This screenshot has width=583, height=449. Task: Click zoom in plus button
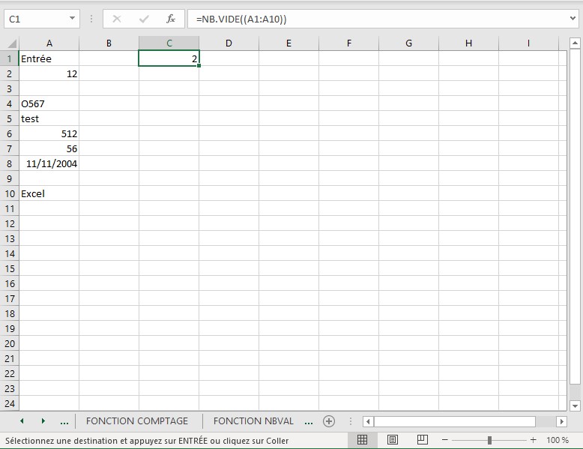534,440
